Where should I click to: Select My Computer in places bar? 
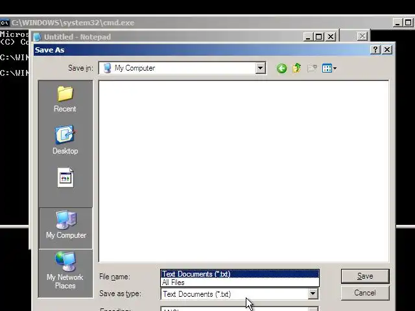point(65,228)
